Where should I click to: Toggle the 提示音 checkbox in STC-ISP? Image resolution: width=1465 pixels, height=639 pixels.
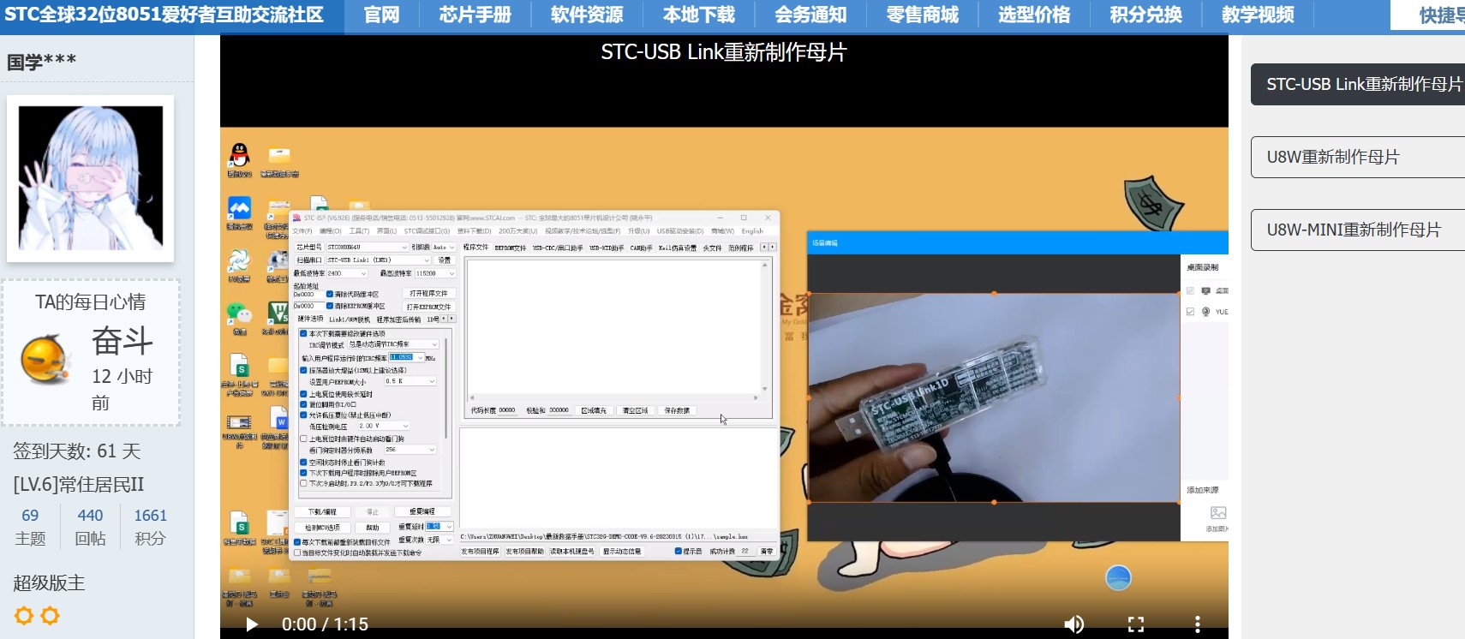(679, 551)
